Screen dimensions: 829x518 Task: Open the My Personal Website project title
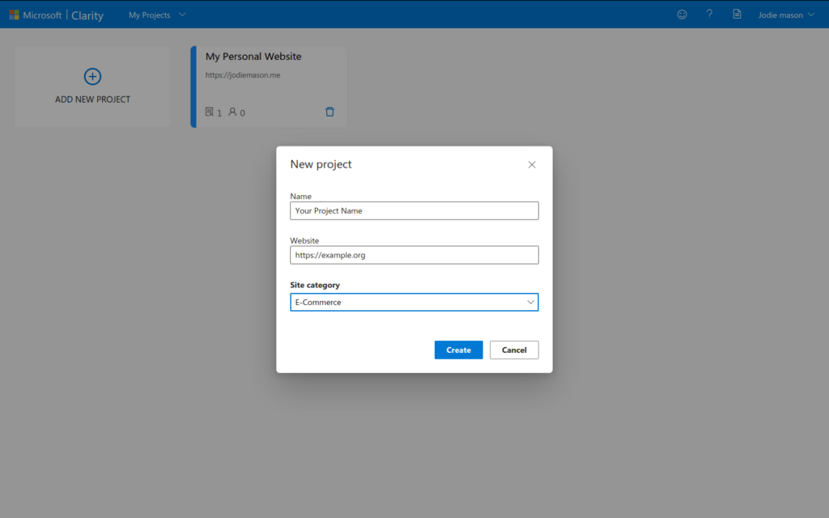click(253, 57)
